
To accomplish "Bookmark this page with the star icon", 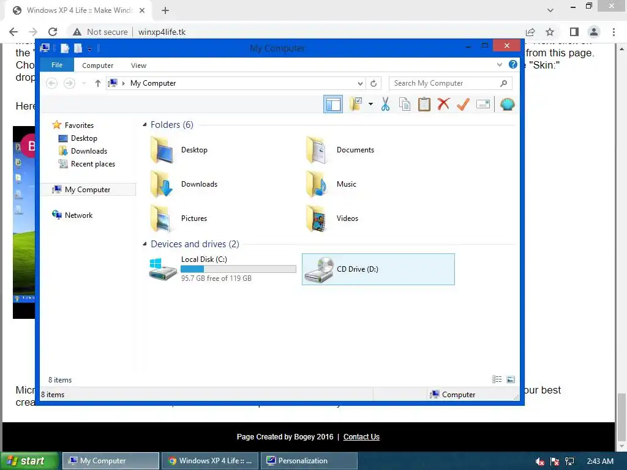I will point(550,32).
